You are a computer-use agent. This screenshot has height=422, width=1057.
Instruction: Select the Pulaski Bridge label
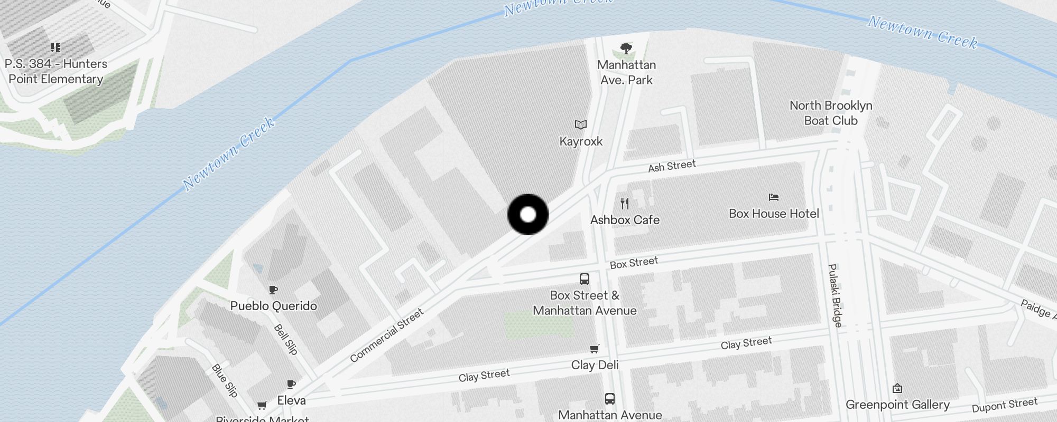[x=835, y=295]
